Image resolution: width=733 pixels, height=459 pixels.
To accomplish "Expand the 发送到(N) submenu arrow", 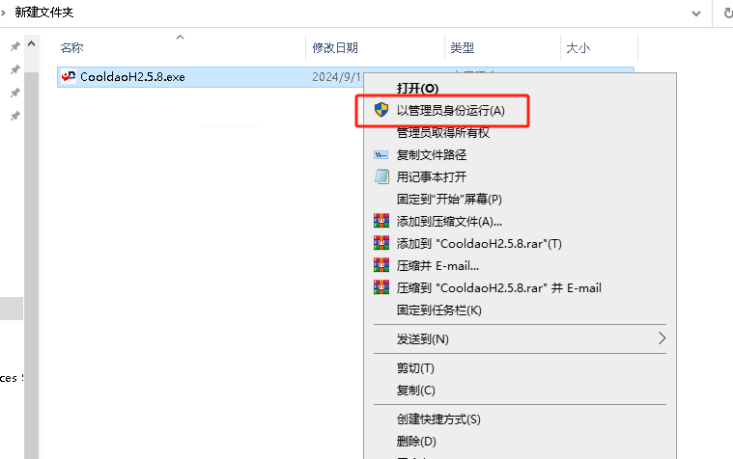I will coord(662,338).
